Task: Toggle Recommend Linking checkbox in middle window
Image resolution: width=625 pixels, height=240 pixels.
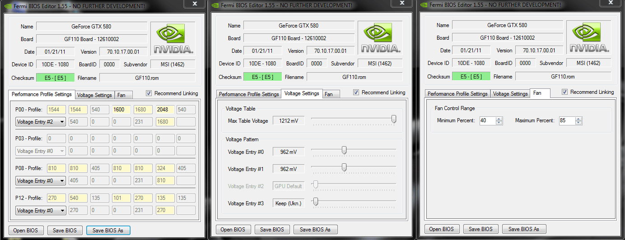Action: (356, 92)
